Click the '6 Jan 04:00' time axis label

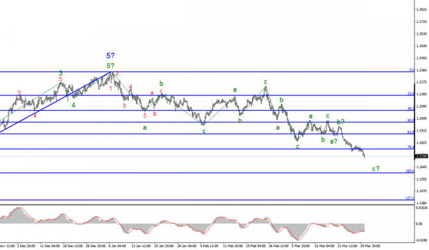coord(117,246)
